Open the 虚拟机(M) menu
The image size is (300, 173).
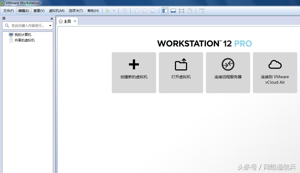[x=56, y=11]
